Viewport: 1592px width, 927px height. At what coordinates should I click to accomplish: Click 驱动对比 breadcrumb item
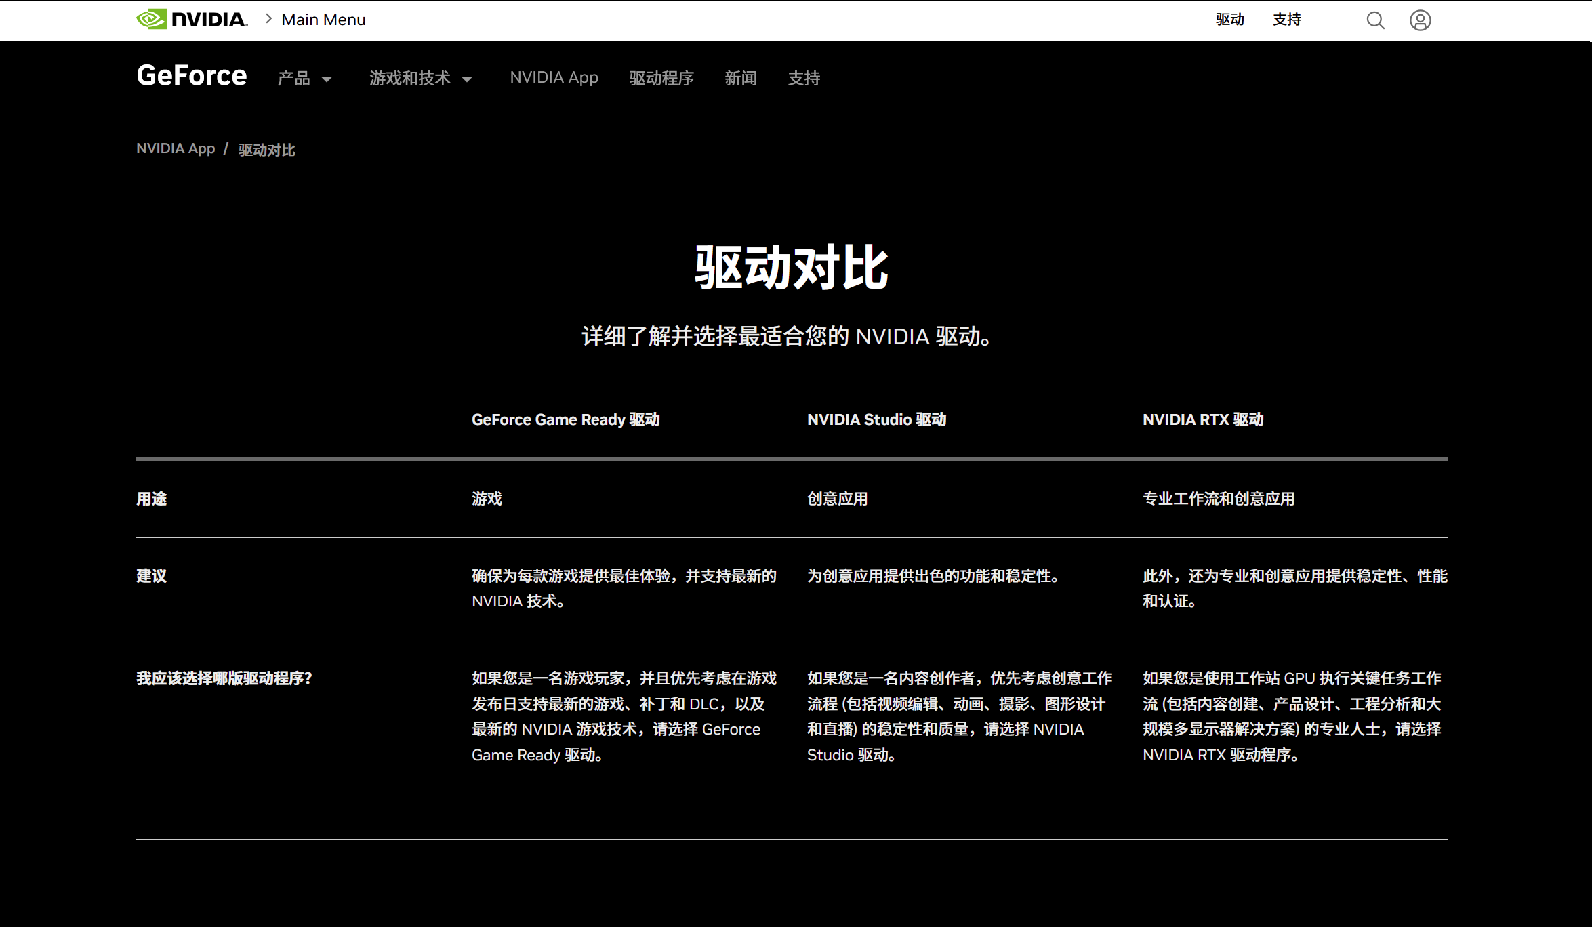(x=266, y=150)
